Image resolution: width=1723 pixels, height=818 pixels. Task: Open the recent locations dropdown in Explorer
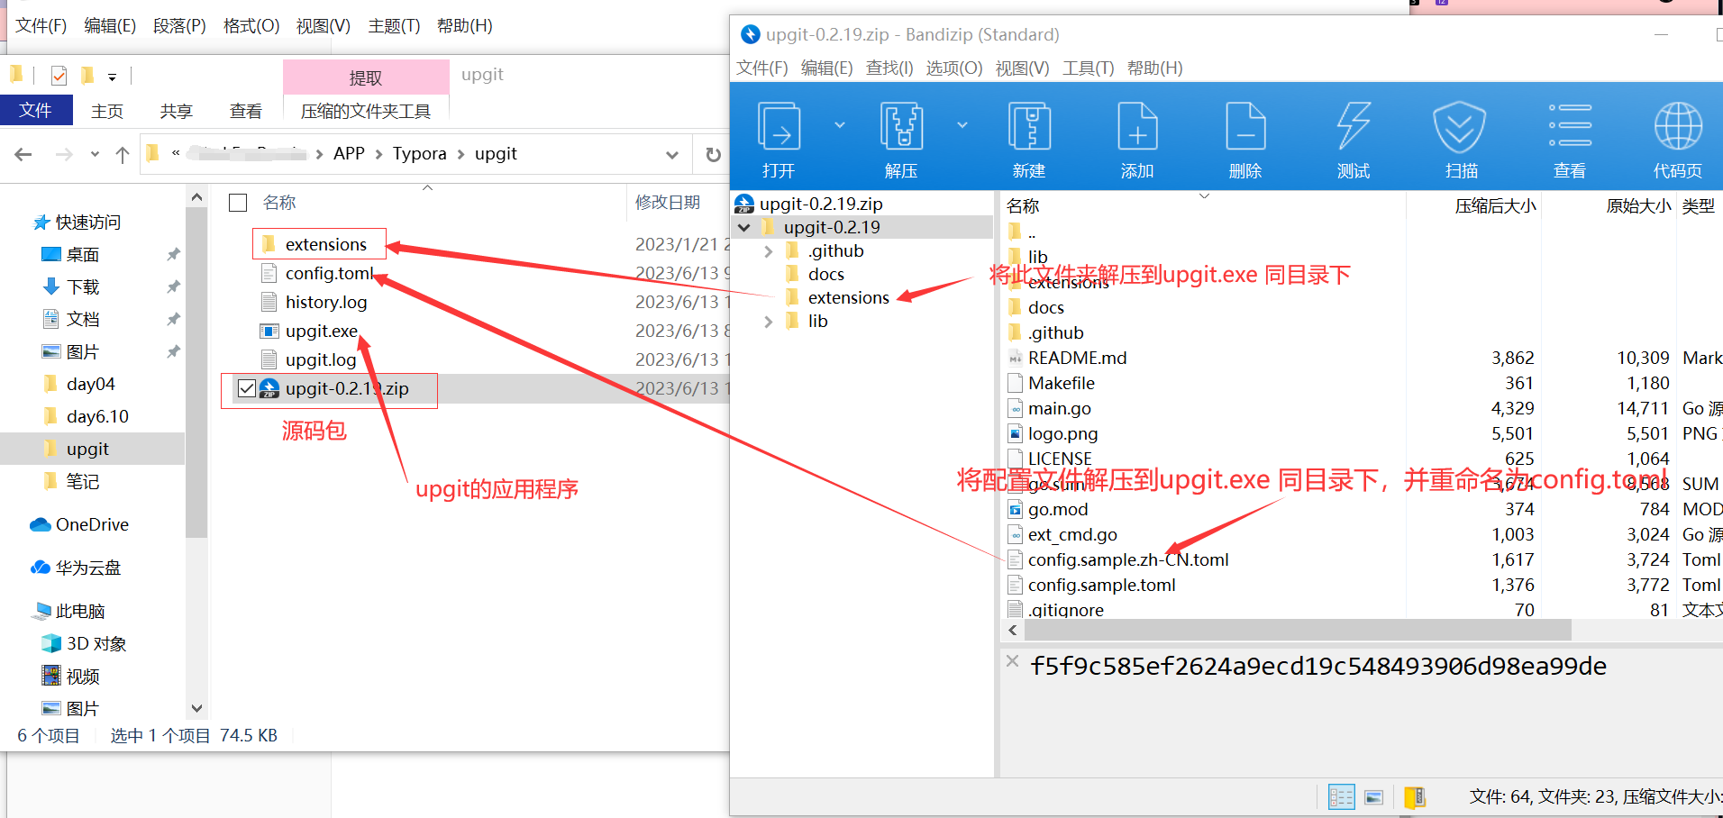(95, 155)
